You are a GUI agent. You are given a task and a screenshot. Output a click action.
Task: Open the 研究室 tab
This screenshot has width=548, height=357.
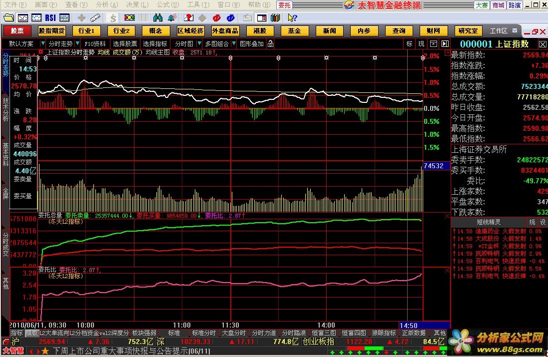468,31
